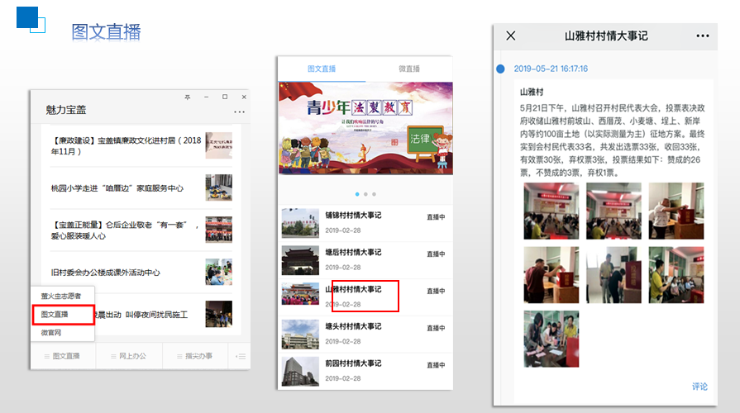The width and height of the screenshot is (740, 413).
Task: Select the first carousel indicator dot
Action: [x=357, y=194]
